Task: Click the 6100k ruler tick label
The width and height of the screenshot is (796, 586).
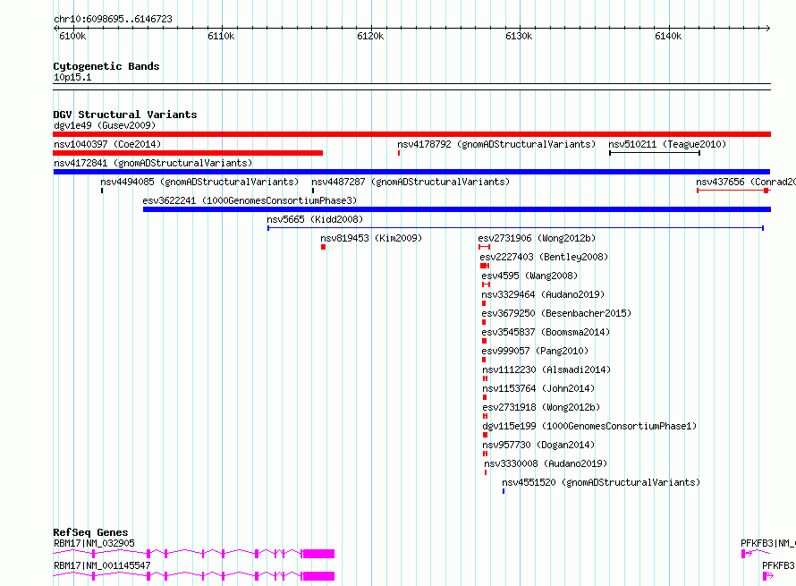Action: coord(72,36)
